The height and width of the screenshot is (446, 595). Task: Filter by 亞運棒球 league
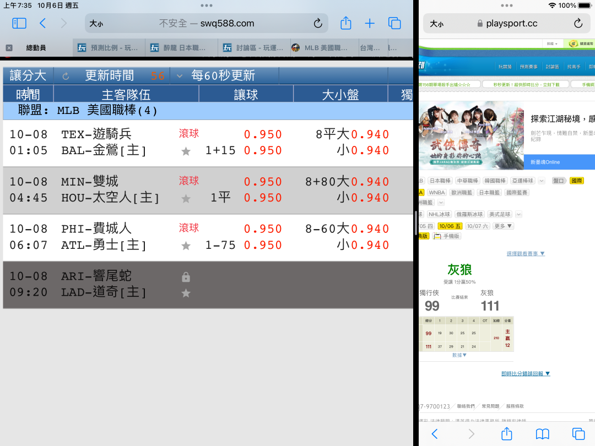(523, 181)
